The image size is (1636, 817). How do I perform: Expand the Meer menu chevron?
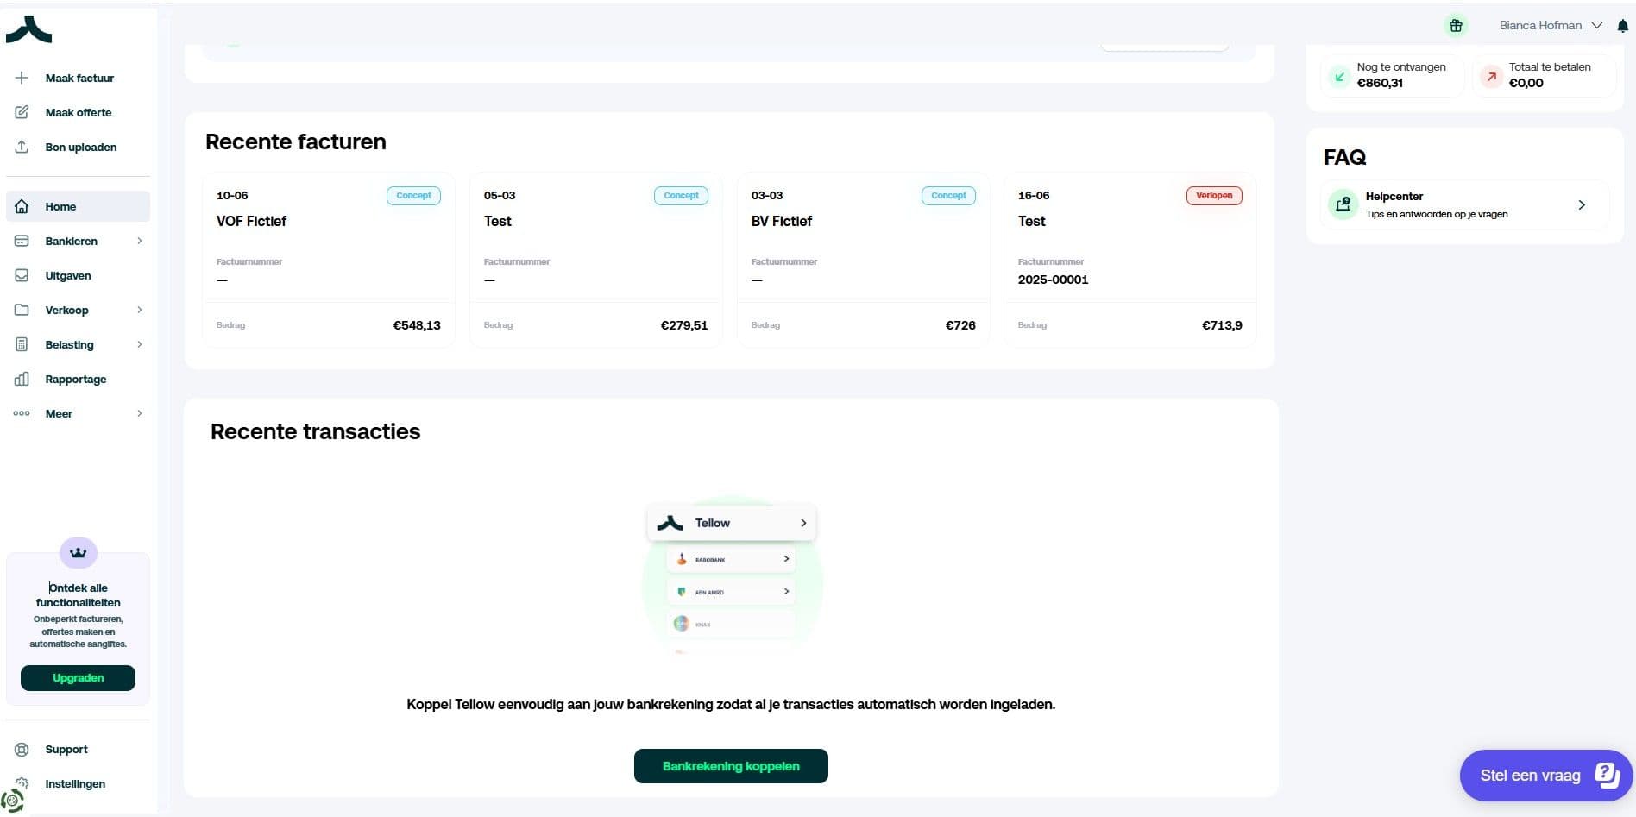pos(140,413)
